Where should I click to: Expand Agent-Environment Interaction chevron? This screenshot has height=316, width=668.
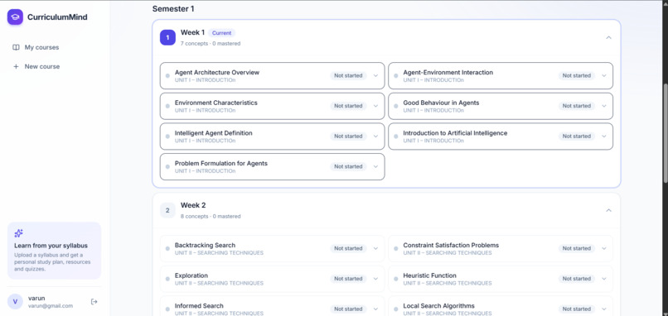[603, 76]
